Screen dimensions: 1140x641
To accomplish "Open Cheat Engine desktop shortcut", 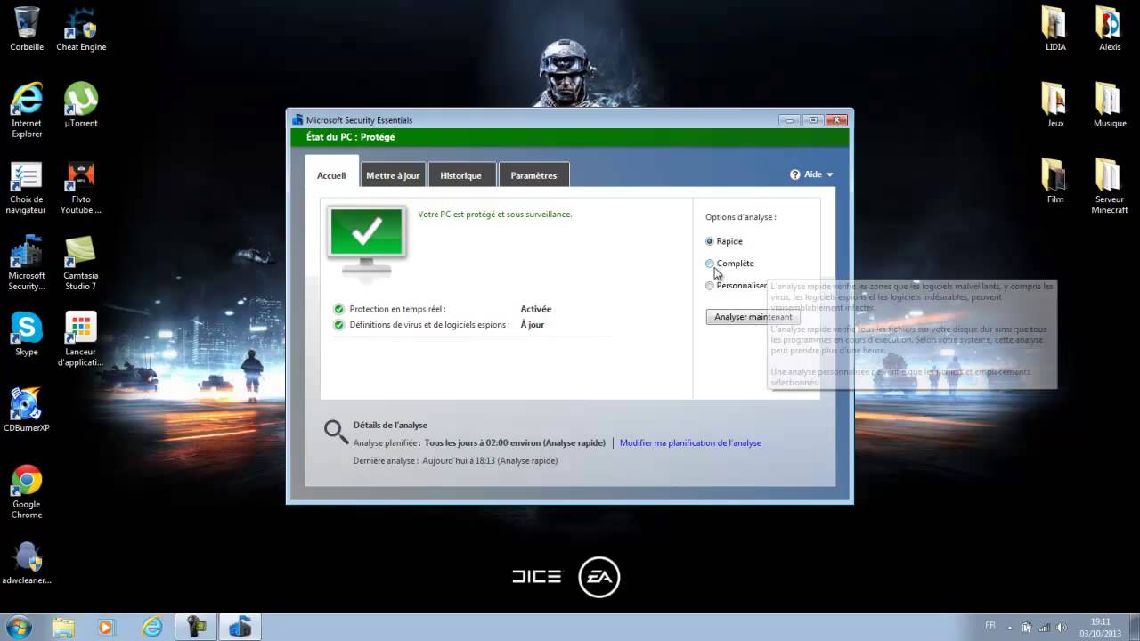I will coord(81,29).
